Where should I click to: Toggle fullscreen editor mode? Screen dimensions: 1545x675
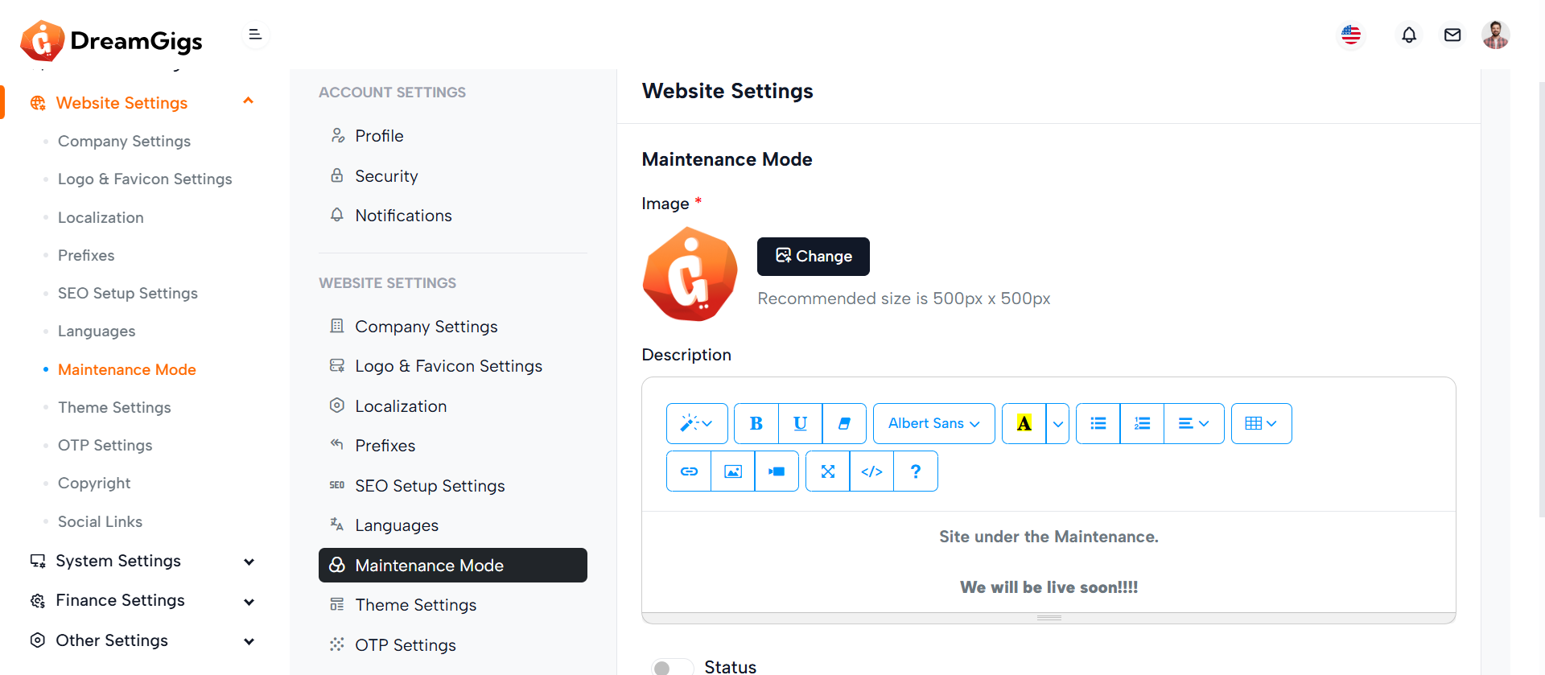click(x=827, y=471)
